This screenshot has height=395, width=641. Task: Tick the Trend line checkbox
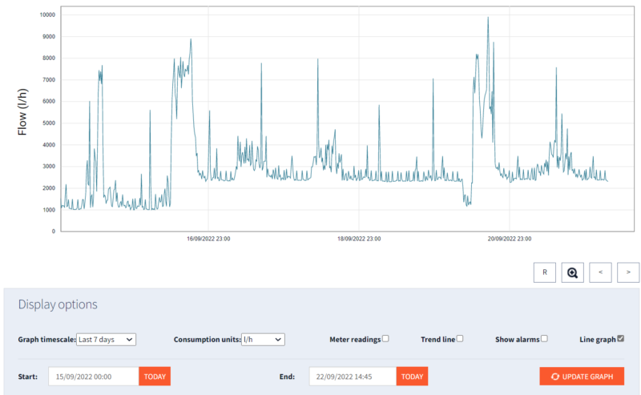(460, 339)
